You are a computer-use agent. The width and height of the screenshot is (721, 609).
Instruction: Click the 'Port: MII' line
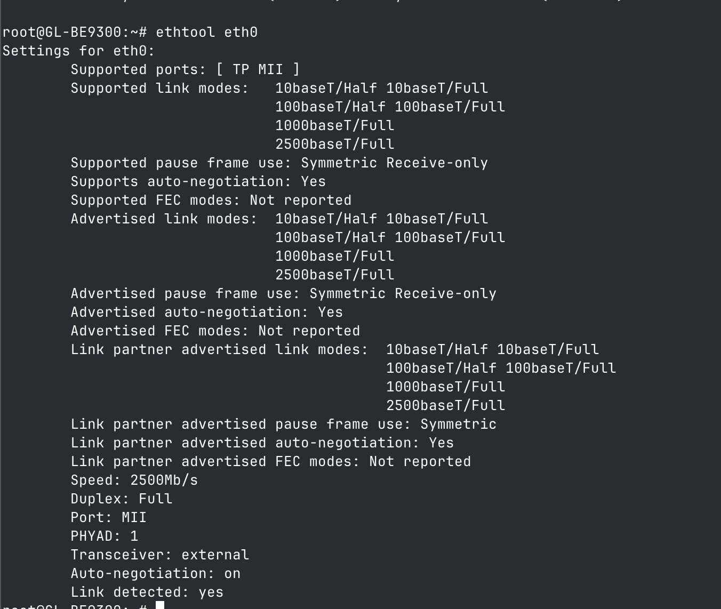108,518
